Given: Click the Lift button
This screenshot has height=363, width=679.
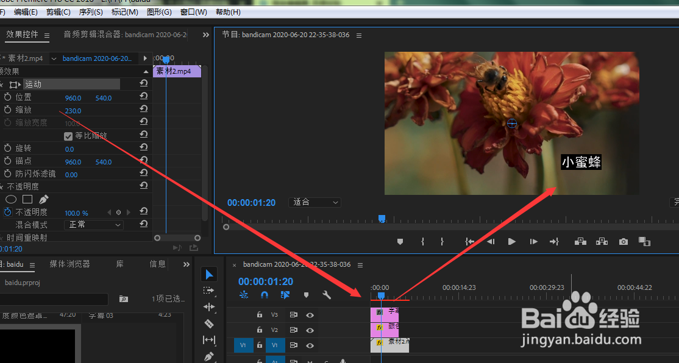Looking at the screenshot, I should [580, 241].
